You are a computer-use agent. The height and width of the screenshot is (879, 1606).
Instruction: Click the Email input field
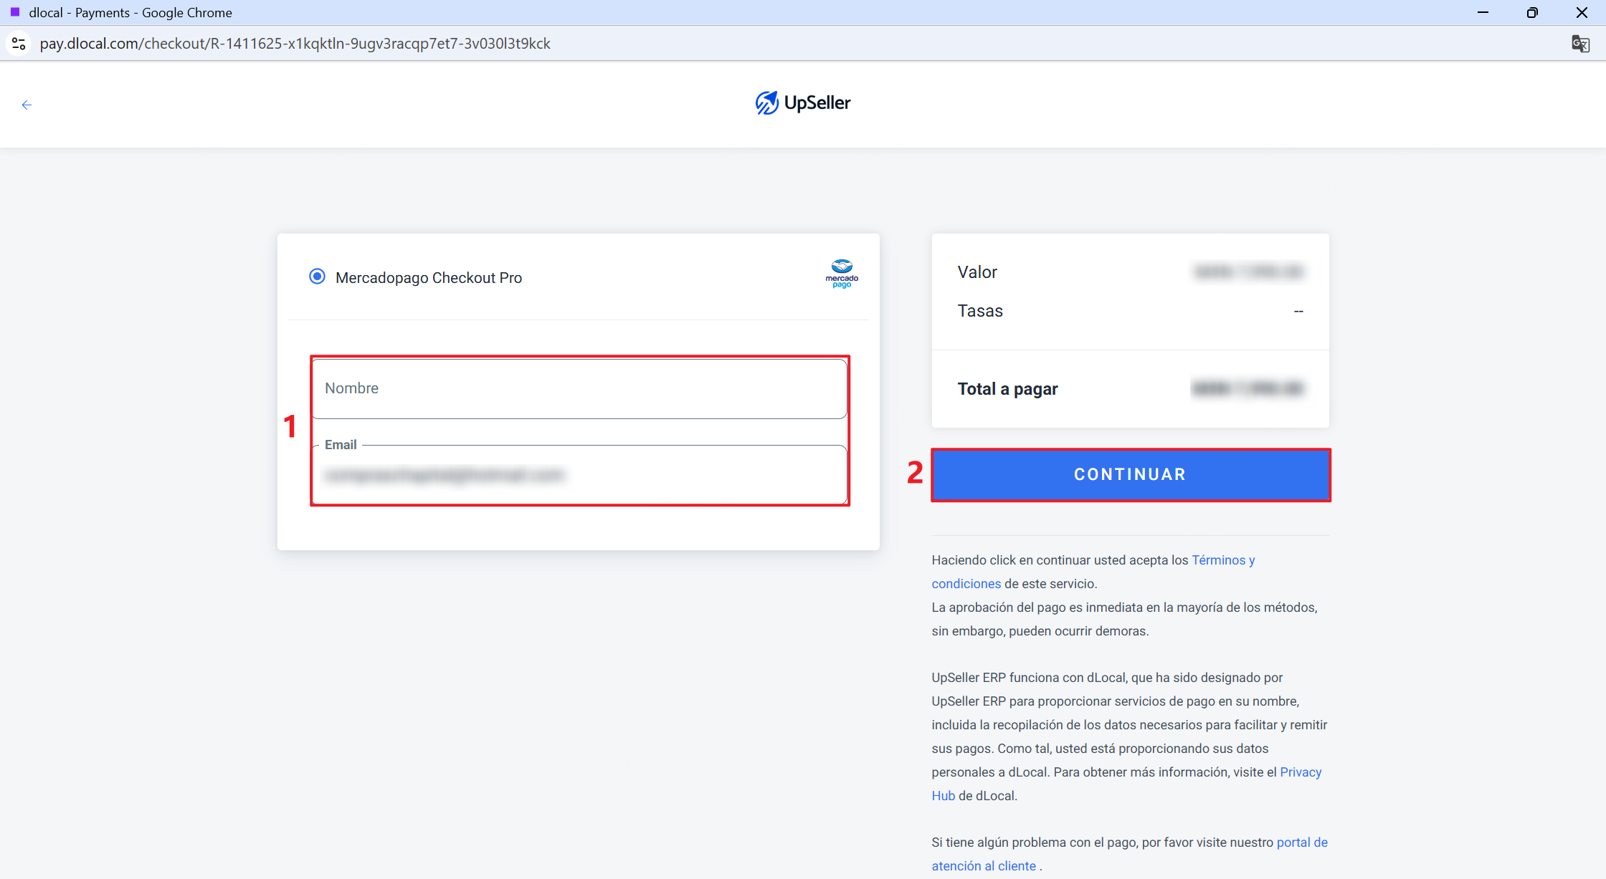pyautogui.click(x=579, y=475)
